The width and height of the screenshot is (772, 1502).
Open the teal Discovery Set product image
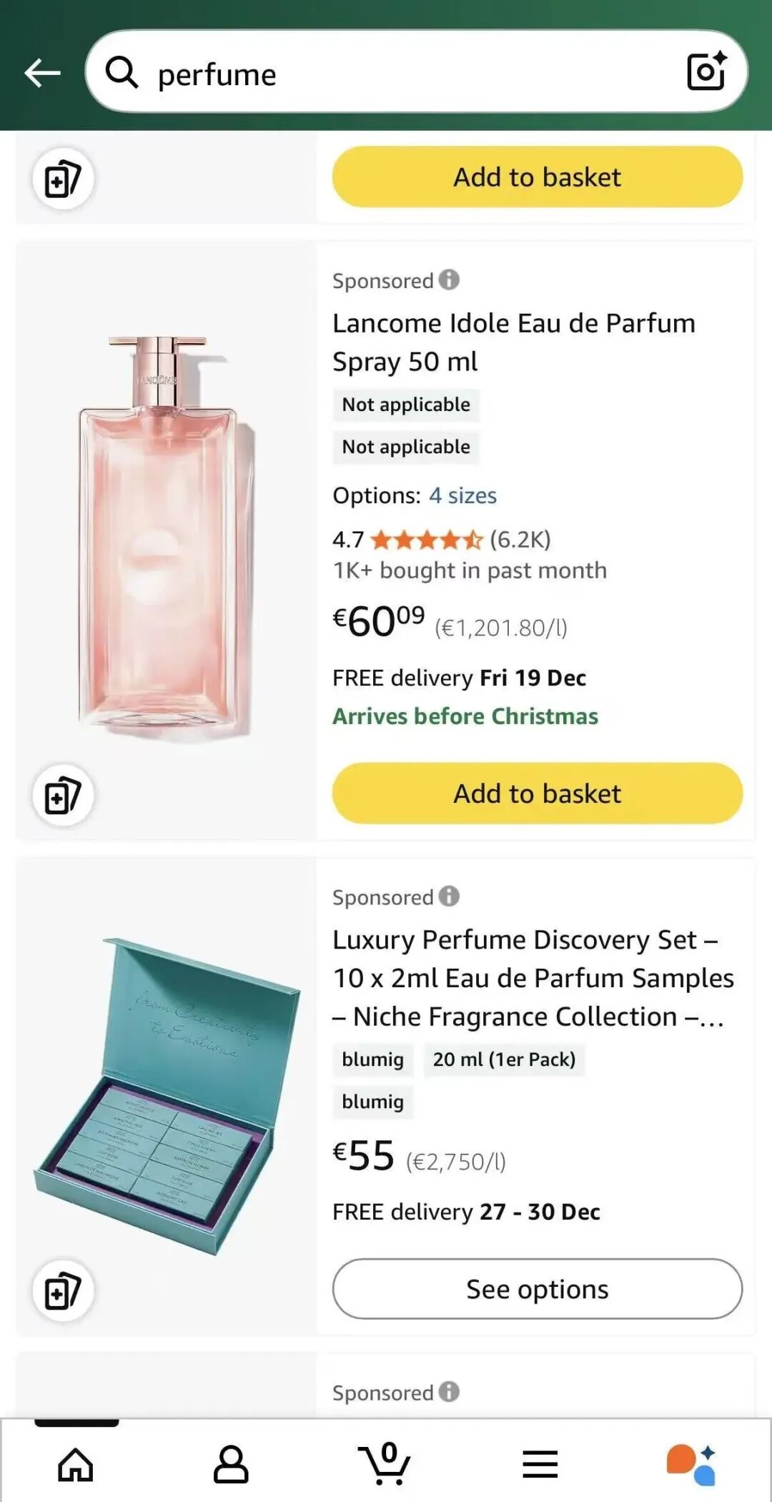coord(166,1094)
